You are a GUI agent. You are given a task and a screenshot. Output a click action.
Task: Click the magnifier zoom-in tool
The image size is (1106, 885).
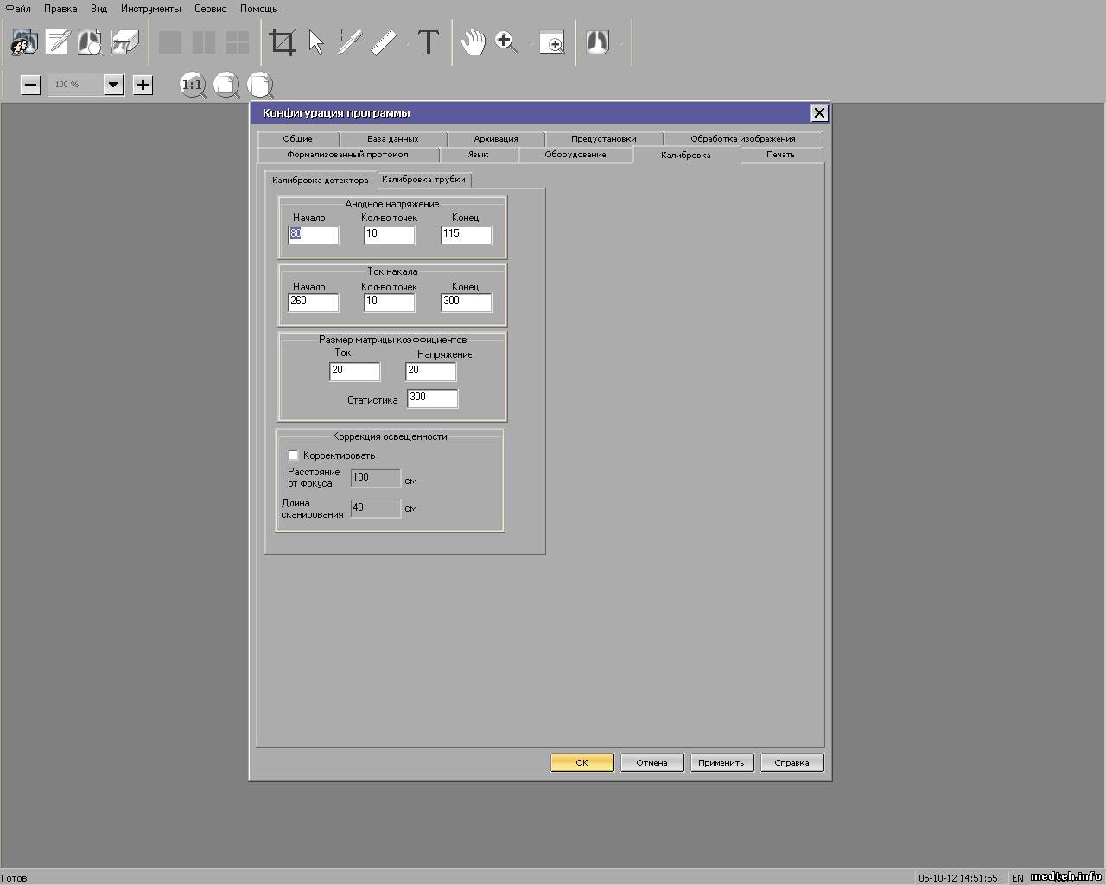point(506,42)
